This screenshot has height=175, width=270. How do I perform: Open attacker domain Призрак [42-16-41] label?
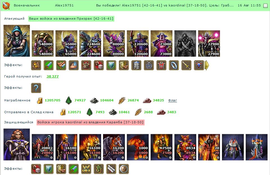pyautogui.click(x=71, y=19)
